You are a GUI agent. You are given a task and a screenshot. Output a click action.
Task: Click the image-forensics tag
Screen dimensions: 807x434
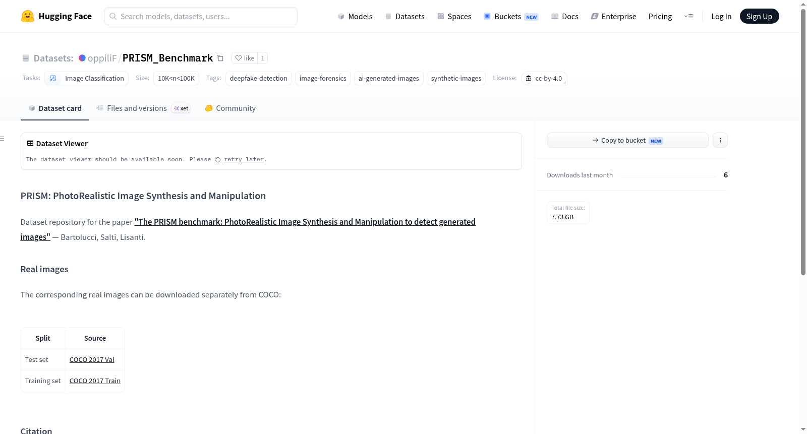coord(323,78)
